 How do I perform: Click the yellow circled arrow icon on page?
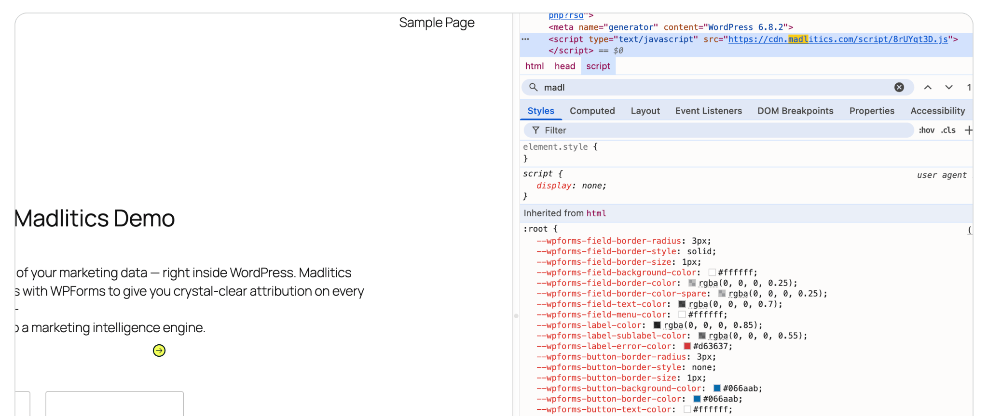tap(159, 351)
